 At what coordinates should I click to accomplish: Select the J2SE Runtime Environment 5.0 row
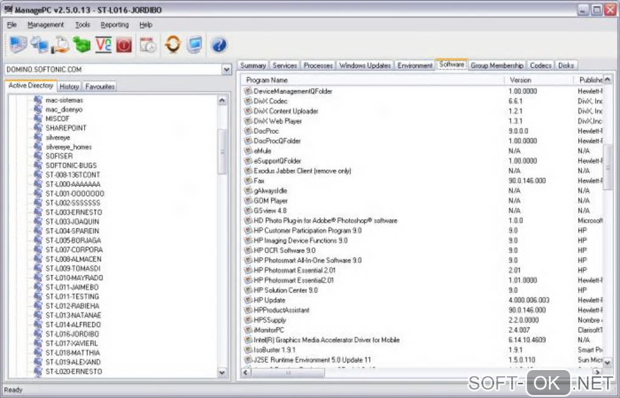coord(421,360)
